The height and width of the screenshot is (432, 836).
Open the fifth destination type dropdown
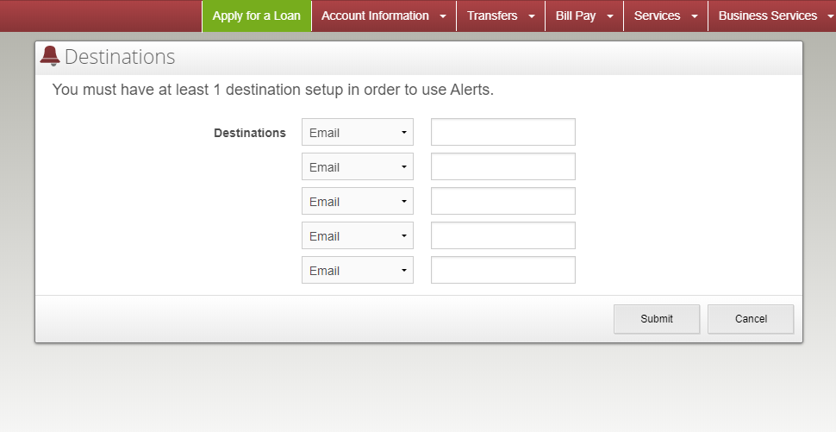(x=357, y=270)
